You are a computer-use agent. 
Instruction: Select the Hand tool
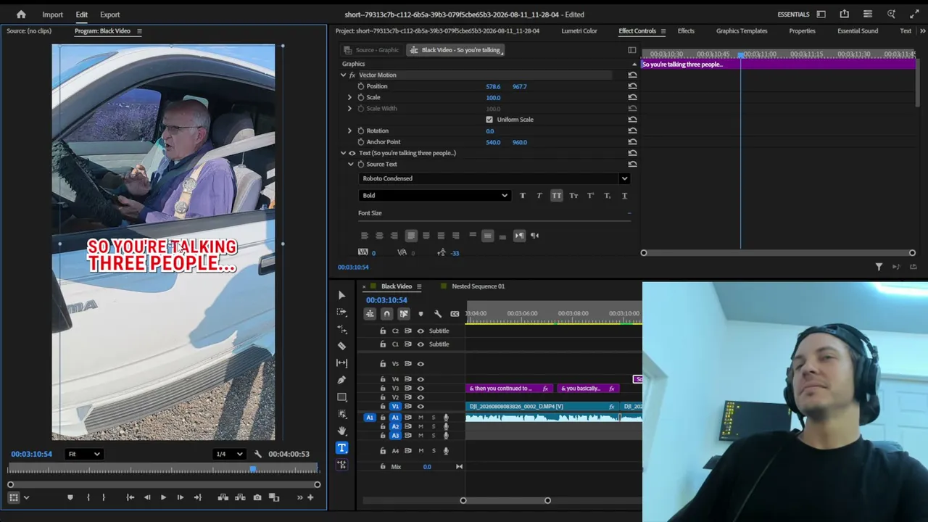(x=341, y=431)
